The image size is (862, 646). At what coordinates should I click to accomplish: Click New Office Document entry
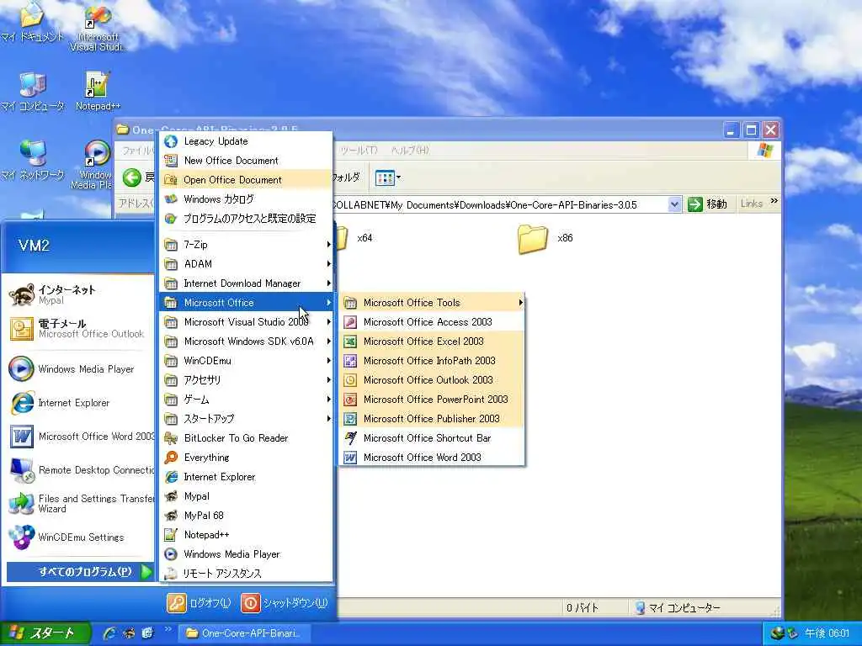point(246,161)
